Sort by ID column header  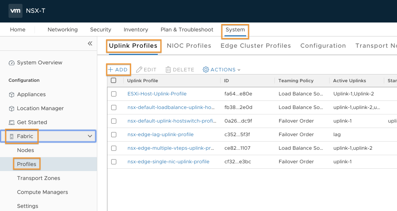(226, 81)
